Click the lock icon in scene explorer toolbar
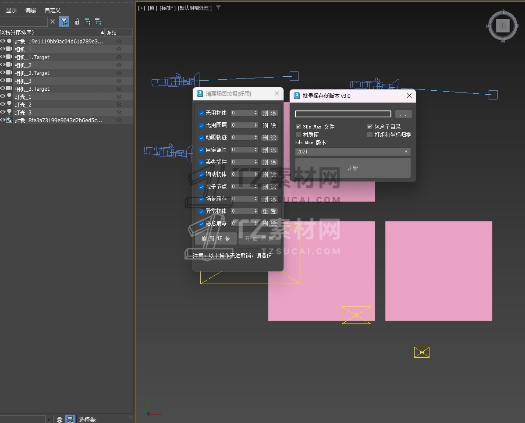Screen dimensions: 525x423 coord(77,21)
